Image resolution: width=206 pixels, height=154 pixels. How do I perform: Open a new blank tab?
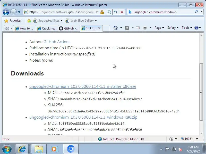106,28
